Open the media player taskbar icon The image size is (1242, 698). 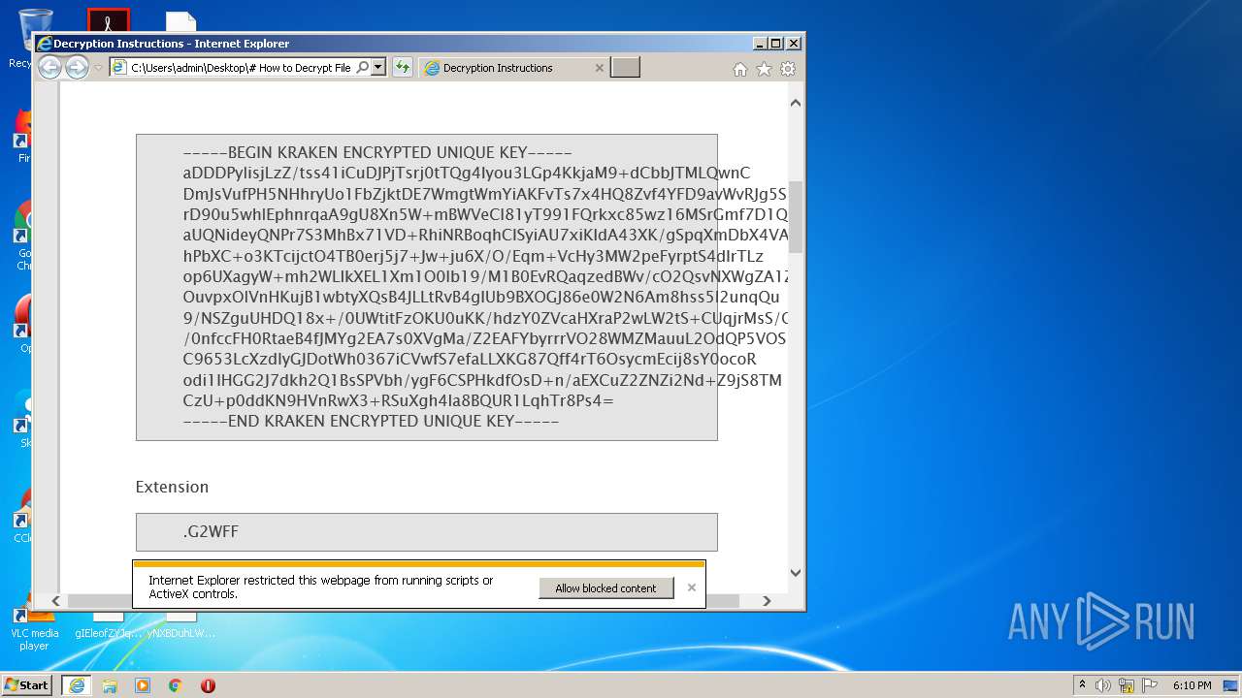[143, 685]
